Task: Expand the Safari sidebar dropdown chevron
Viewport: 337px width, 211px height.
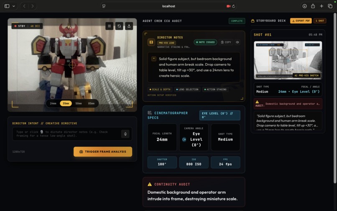Action: click(x=14, y=6)
